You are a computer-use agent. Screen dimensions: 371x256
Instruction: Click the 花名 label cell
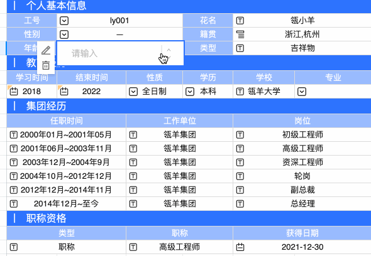(x=208, y=21)
